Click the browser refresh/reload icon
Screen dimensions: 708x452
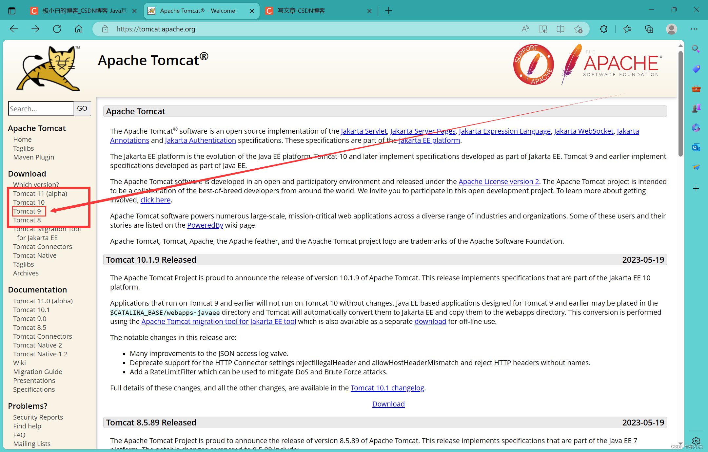pyautogui.click(x=56, y=29)
